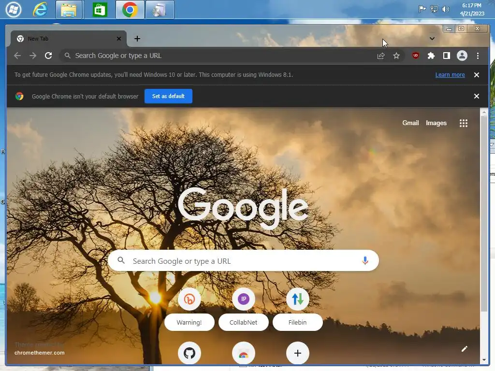
Task: Dismiss the Windows update notice bar
Action: [x=477, y=75]
